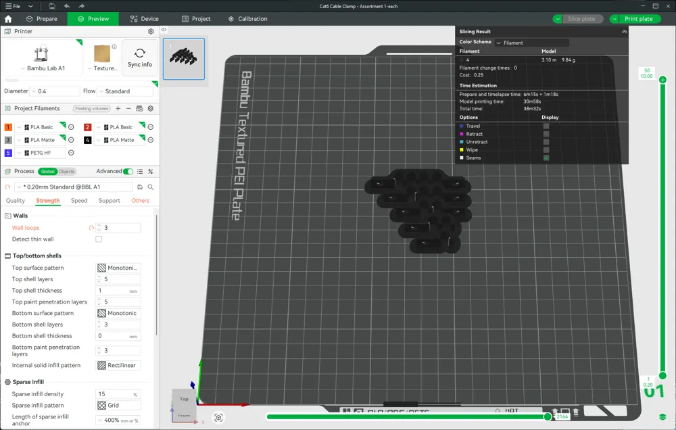Open the Support settings tab
The height and width of the screenshot is (430, 676).
(x=109, y=201)
